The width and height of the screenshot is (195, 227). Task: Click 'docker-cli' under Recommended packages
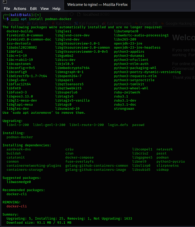[17, 194]
